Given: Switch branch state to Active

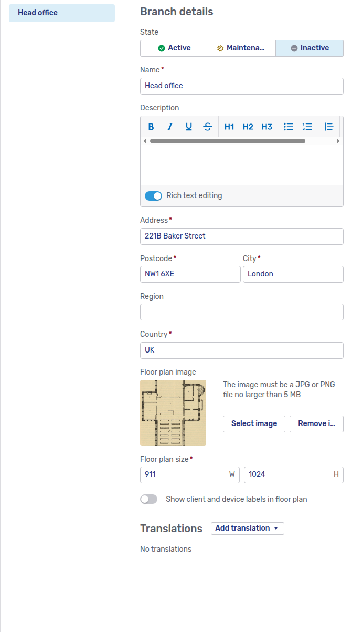Looking at the screenshot, I should pos(174,48).
